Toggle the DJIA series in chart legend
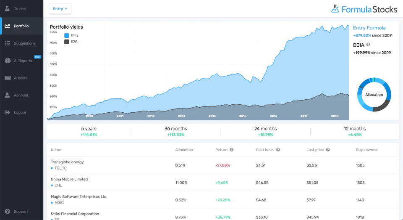Screen dimensions: 403x220 tap(71, 42)
